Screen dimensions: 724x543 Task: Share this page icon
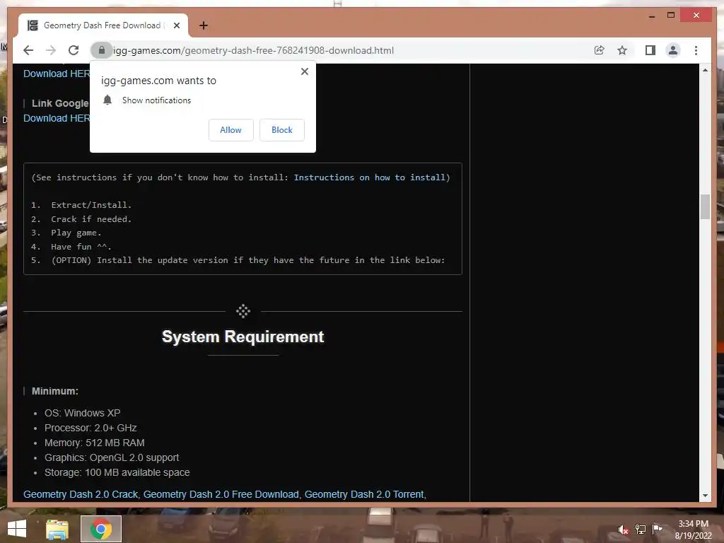600,50
